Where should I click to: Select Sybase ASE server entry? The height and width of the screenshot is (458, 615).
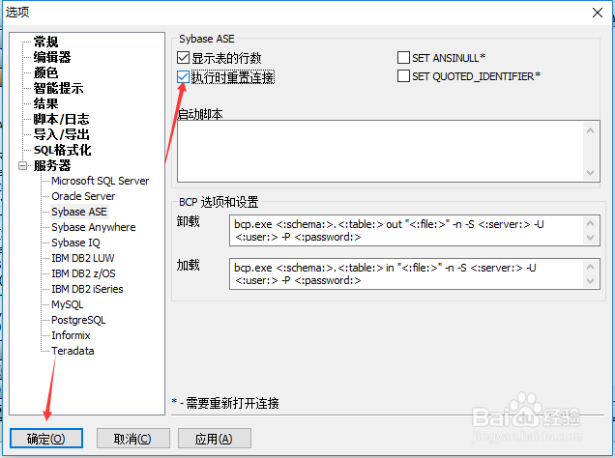coord(79,212)
